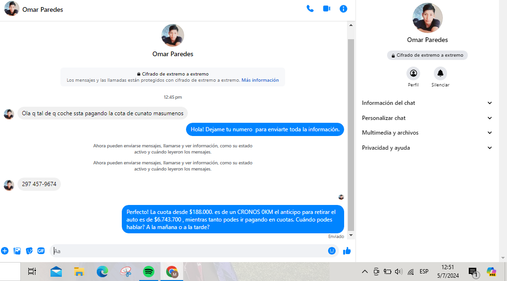The width and height of the screenshot is (507, 281).
Task: Open the sticker picker
Action: pyautogui.click(x=29, y=251)
